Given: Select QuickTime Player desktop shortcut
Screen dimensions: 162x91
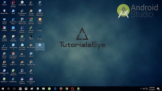Looking at the screenshot, I should pyautogui.click(x=13, y=21).
